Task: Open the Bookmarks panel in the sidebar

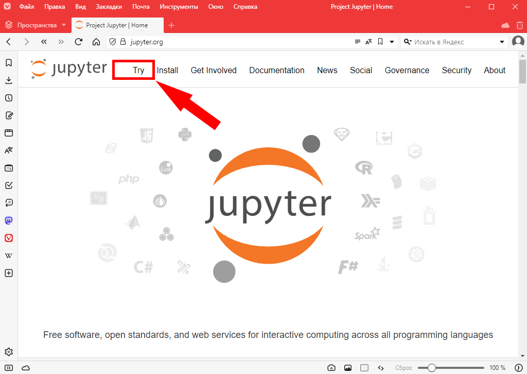Action: click(9, 63)
